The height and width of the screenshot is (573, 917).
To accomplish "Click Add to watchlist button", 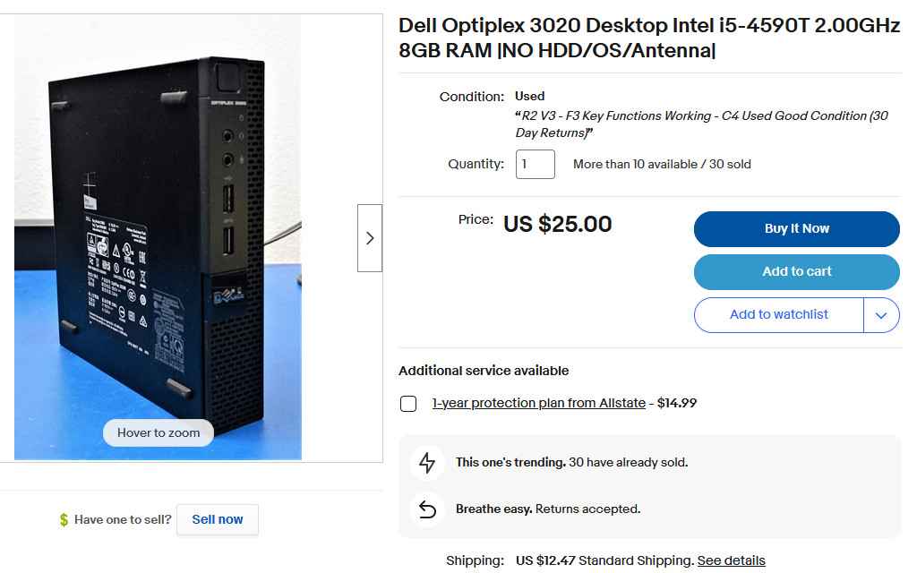I will [778, 315].
